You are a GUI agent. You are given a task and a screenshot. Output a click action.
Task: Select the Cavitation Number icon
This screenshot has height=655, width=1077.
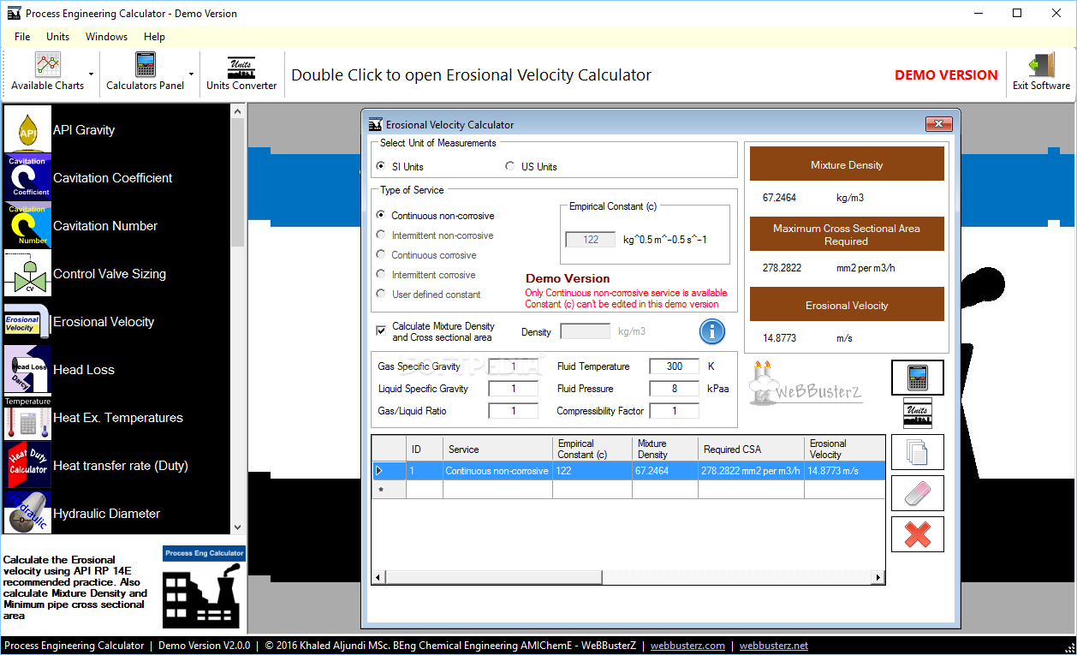point(28,225)
